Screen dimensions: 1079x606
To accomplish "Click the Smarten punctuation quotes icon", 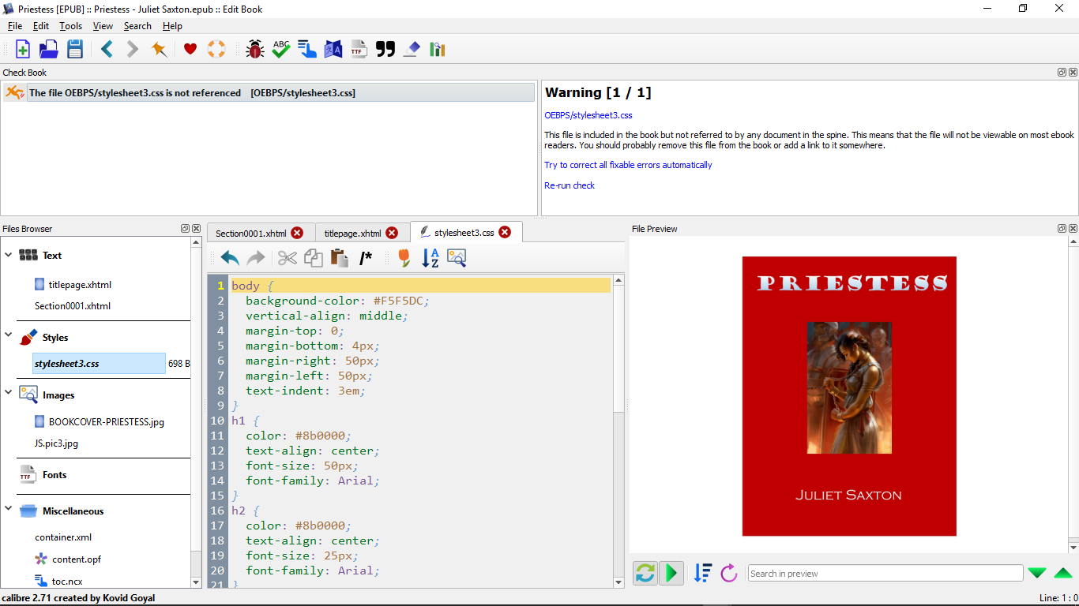I will (x=385, y=49).
